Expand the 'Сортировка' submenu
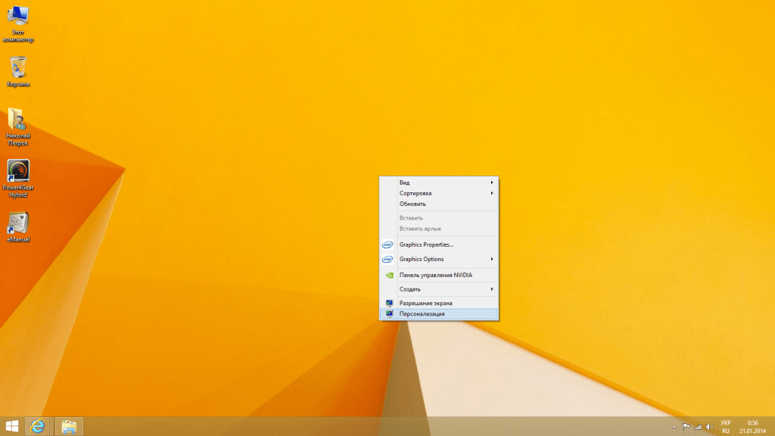Viewport: 775px width, 436px height. (439, 193)
